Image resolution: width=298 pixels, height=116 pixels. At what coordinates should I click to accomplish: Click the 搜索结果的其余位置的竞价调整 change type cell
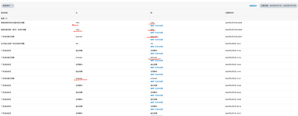point(13,23)
